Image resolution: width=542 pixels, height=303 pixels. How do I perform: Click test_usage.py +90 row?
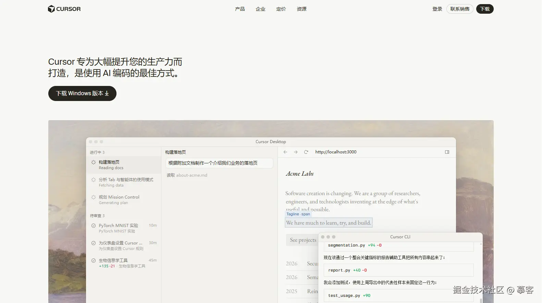point(398,295)
